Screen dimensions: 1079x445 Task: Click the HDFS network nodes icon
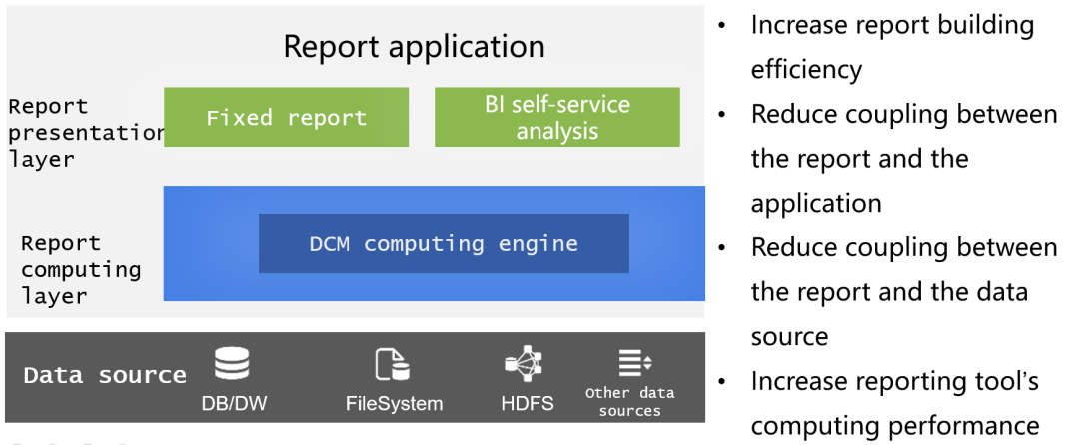[524, 365]
